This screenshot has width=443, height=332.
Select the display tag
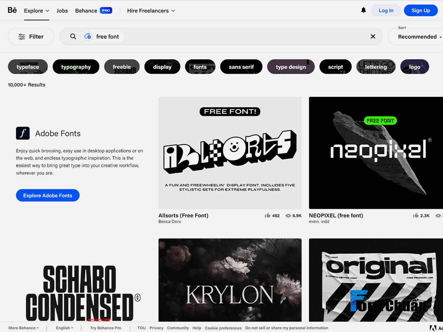click(x=162, y=67)
